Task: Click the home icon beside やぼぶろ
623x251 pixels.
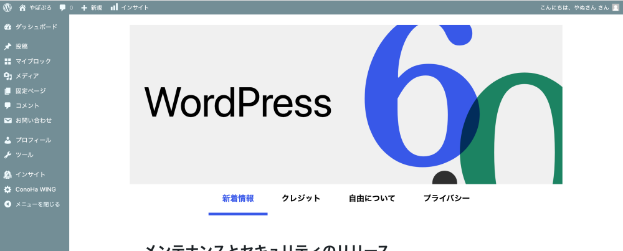Action: point(22,7)
